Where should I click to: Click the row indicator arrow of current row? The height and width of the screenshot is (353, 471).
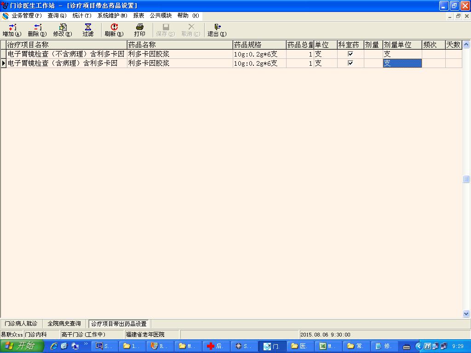pyautogui.click(x=4, y=63)
